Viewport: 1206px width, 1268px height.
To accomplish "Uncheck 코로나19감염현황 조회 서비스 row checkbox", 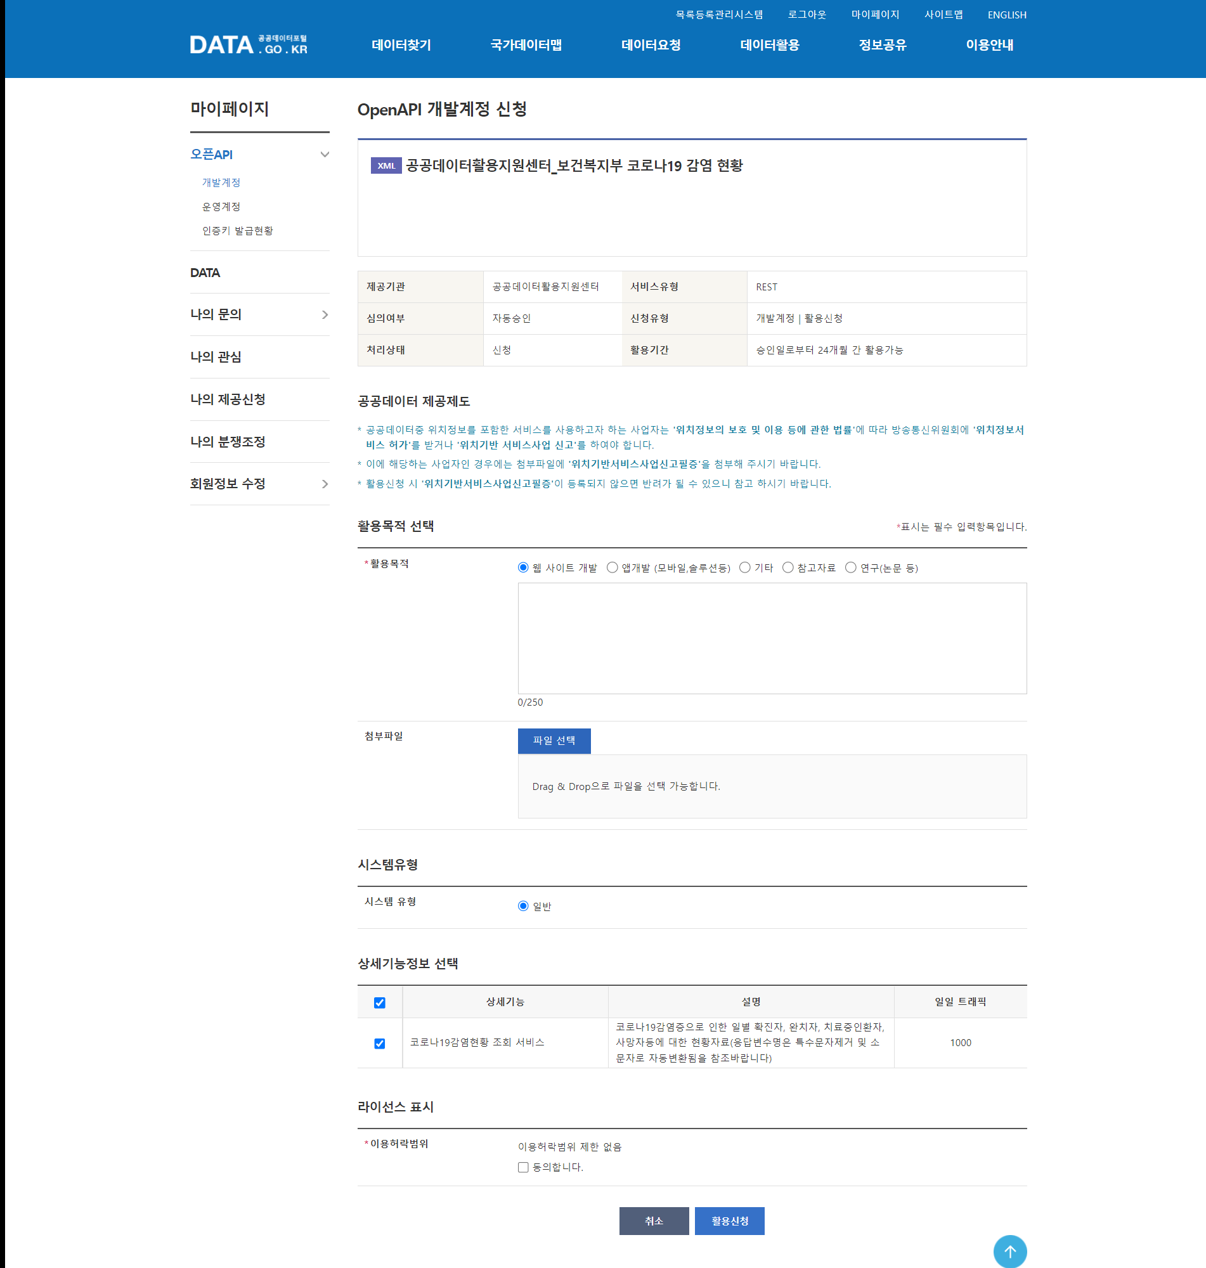I will [x=380, y=1043].
